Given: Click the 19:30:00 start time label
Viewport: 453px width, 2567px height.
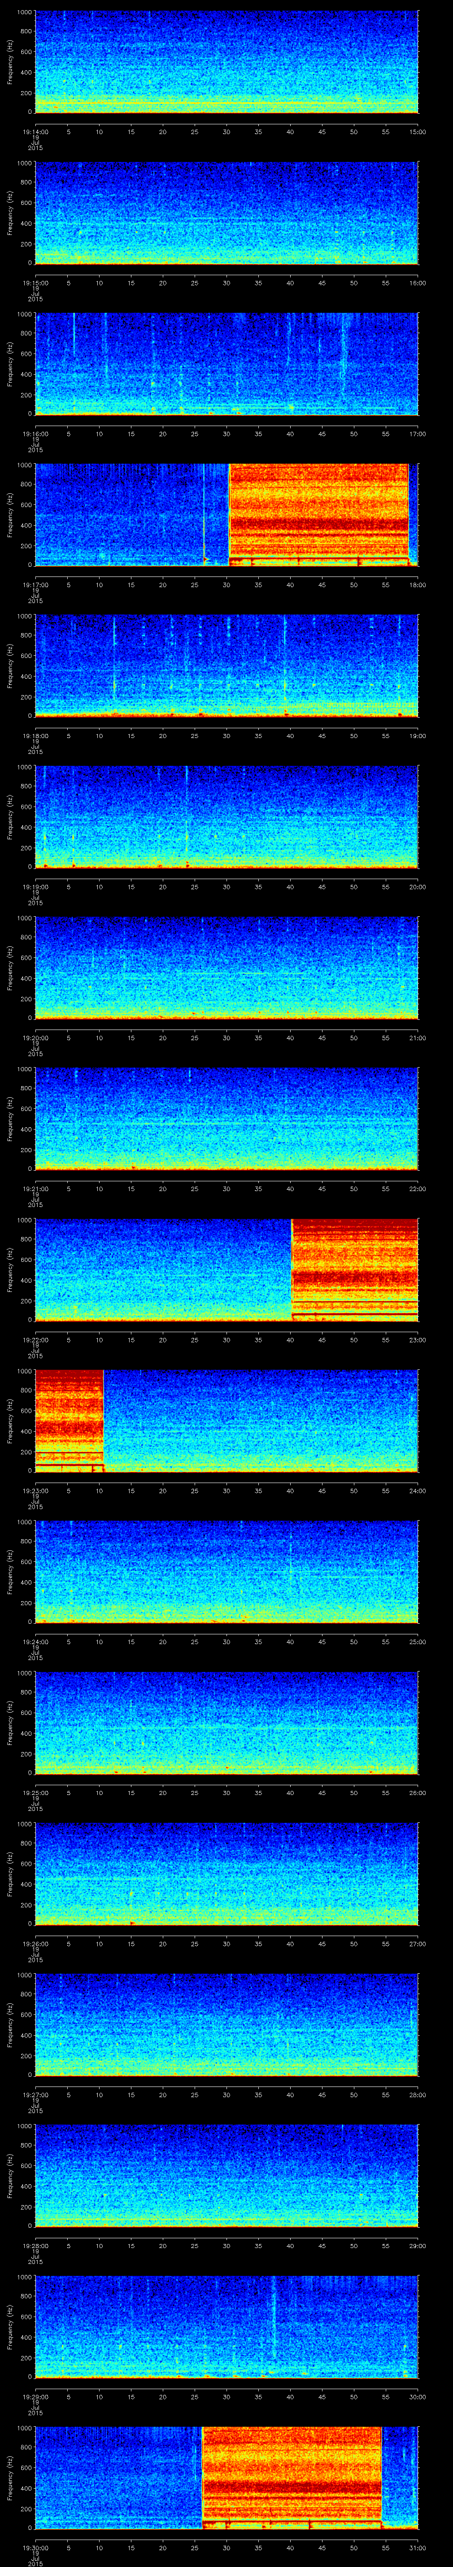Looking at the screenshot, I should (35, 2547).
